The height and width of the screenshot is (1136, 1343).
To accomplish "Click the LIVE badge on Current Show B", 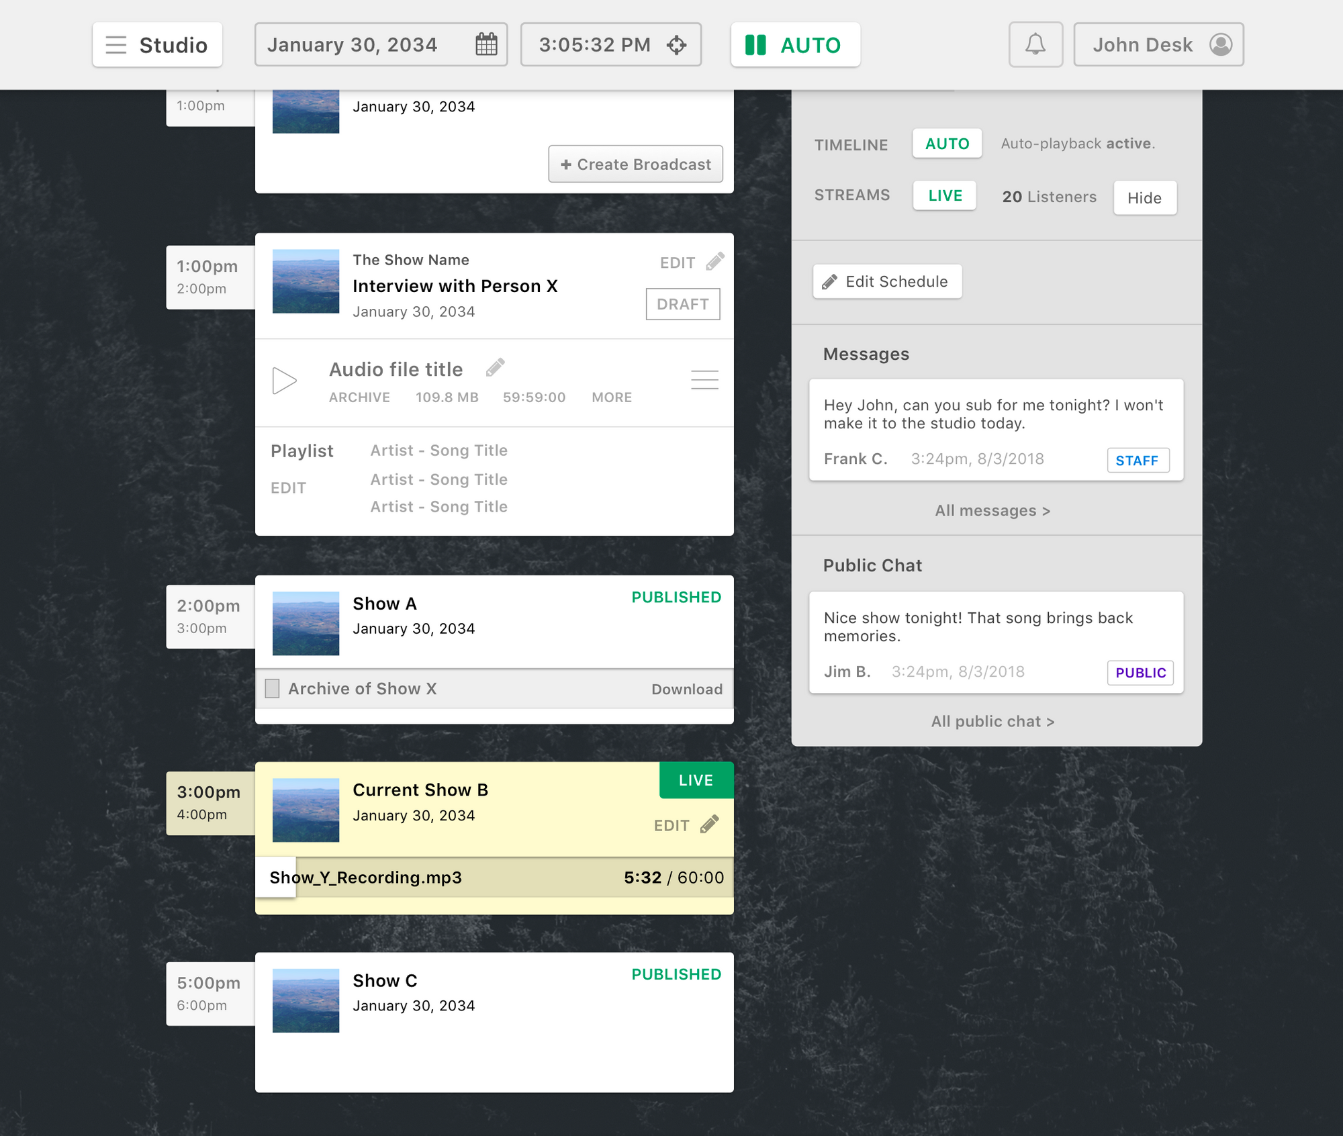I will click(696, 780).
